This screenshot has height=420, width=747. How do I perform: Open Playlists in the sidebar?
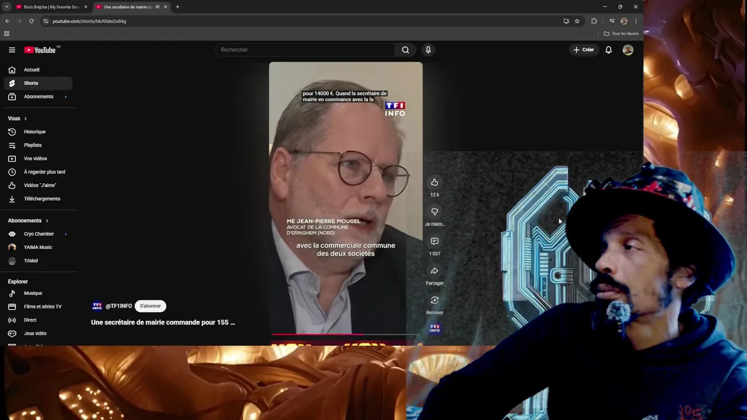38,145
